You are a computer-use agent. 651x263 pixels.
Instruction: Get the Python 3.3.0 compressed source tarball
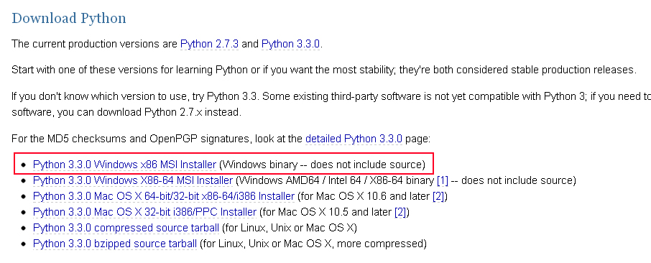[126, 228]
